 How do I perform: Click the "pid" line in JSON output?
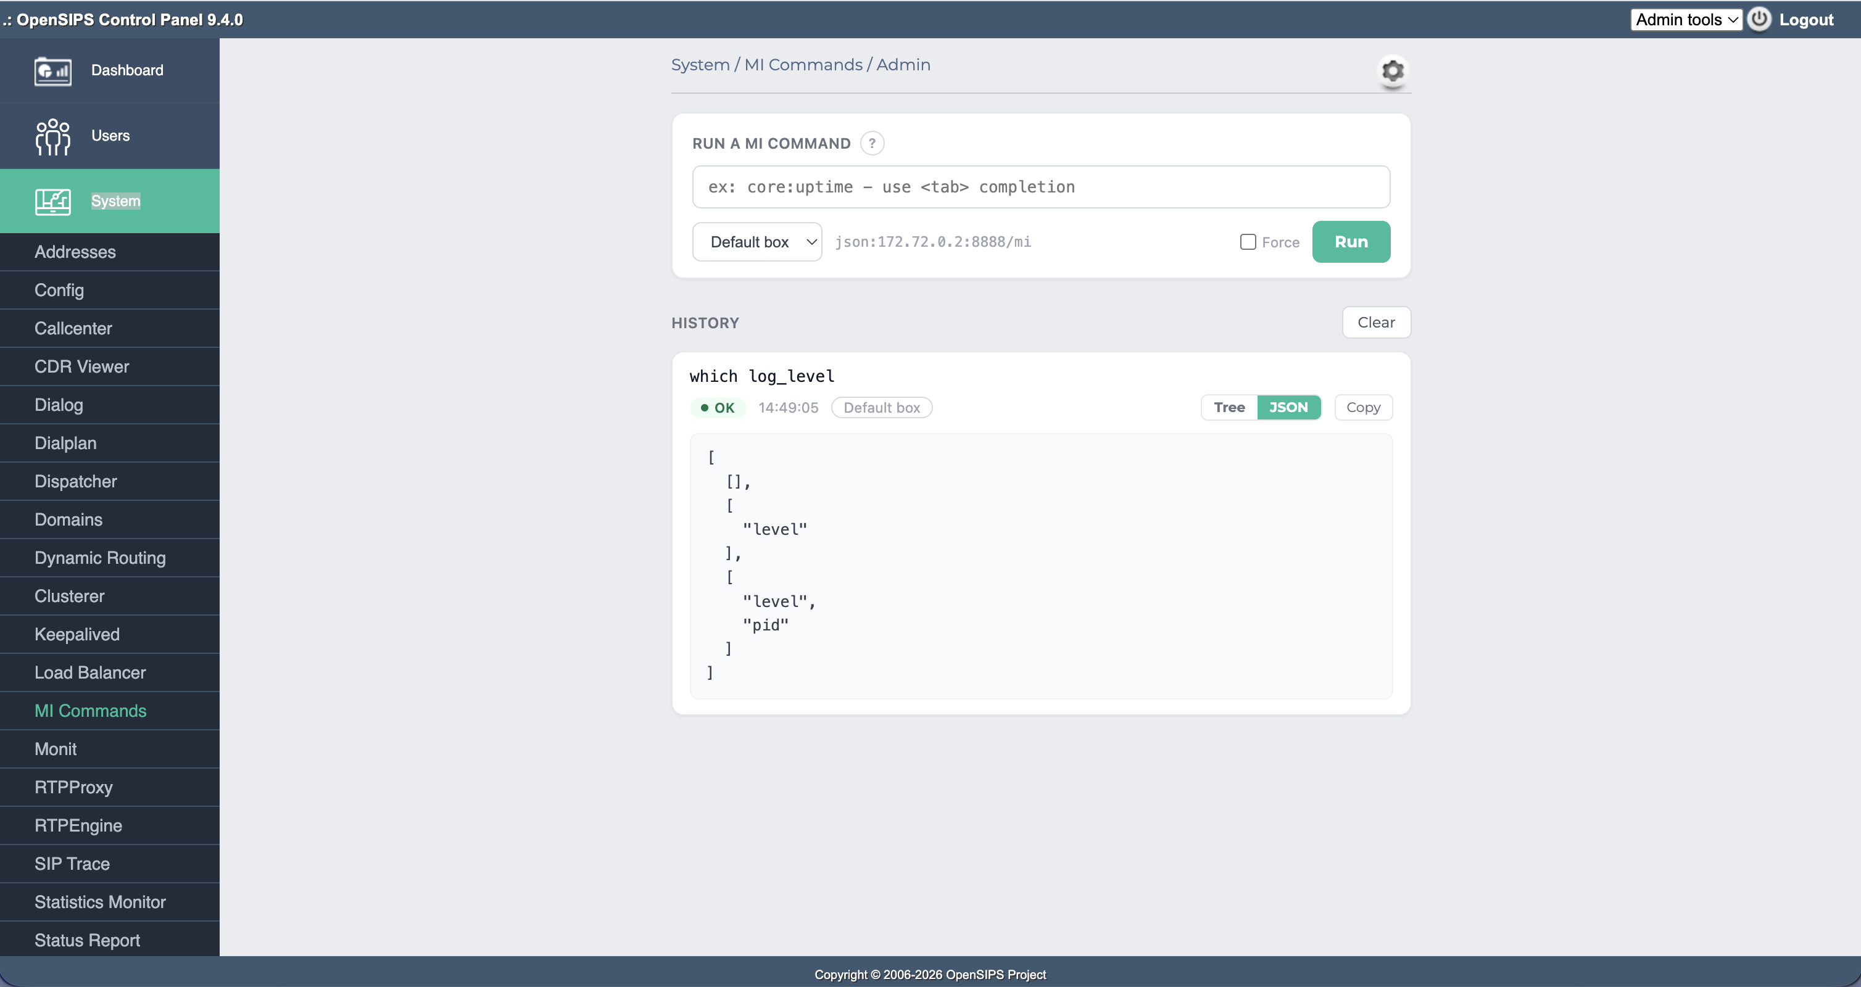[766, 626]
